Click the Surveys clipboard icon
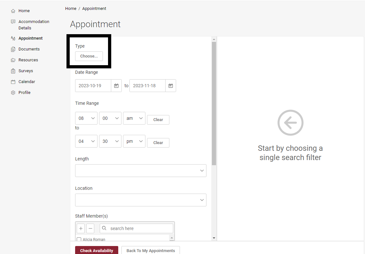The image size is (365, 254). pos(13,71)
